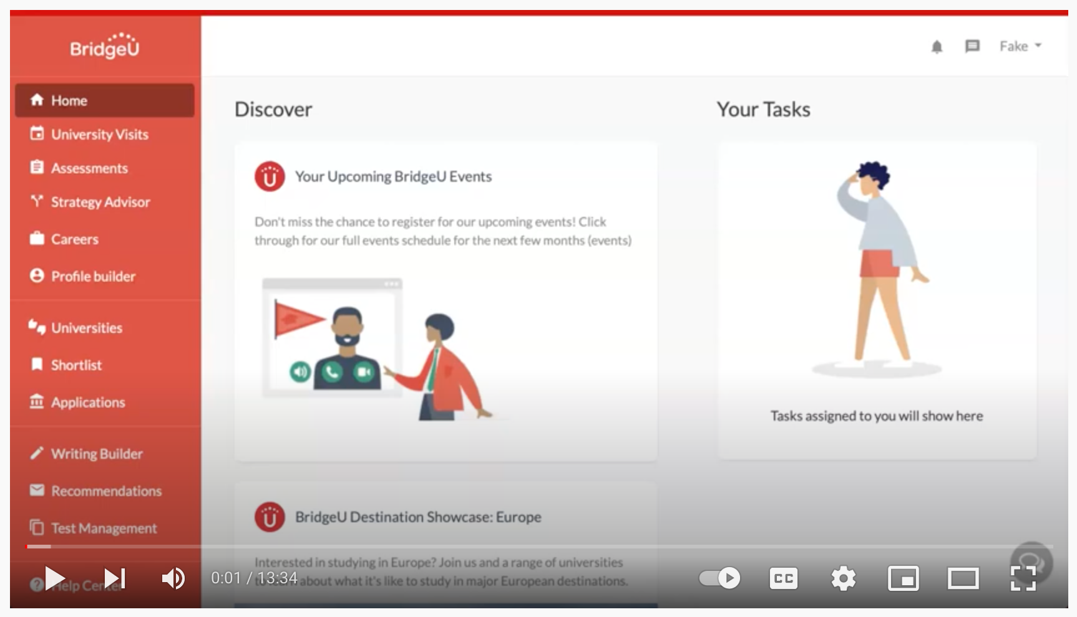Click the Applications building icon

(x=37, y=401)
